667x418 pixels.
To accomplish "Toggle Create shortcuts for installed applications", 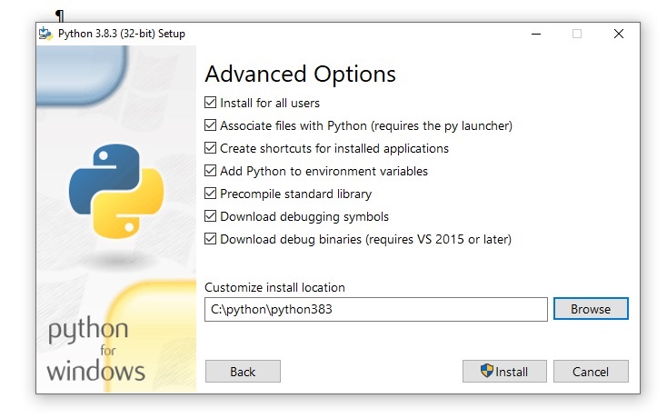I will click(210, 148).
